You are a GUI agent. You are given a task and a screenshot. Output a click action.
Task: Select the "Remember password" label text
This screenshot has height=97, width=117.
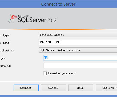(62, 73)
